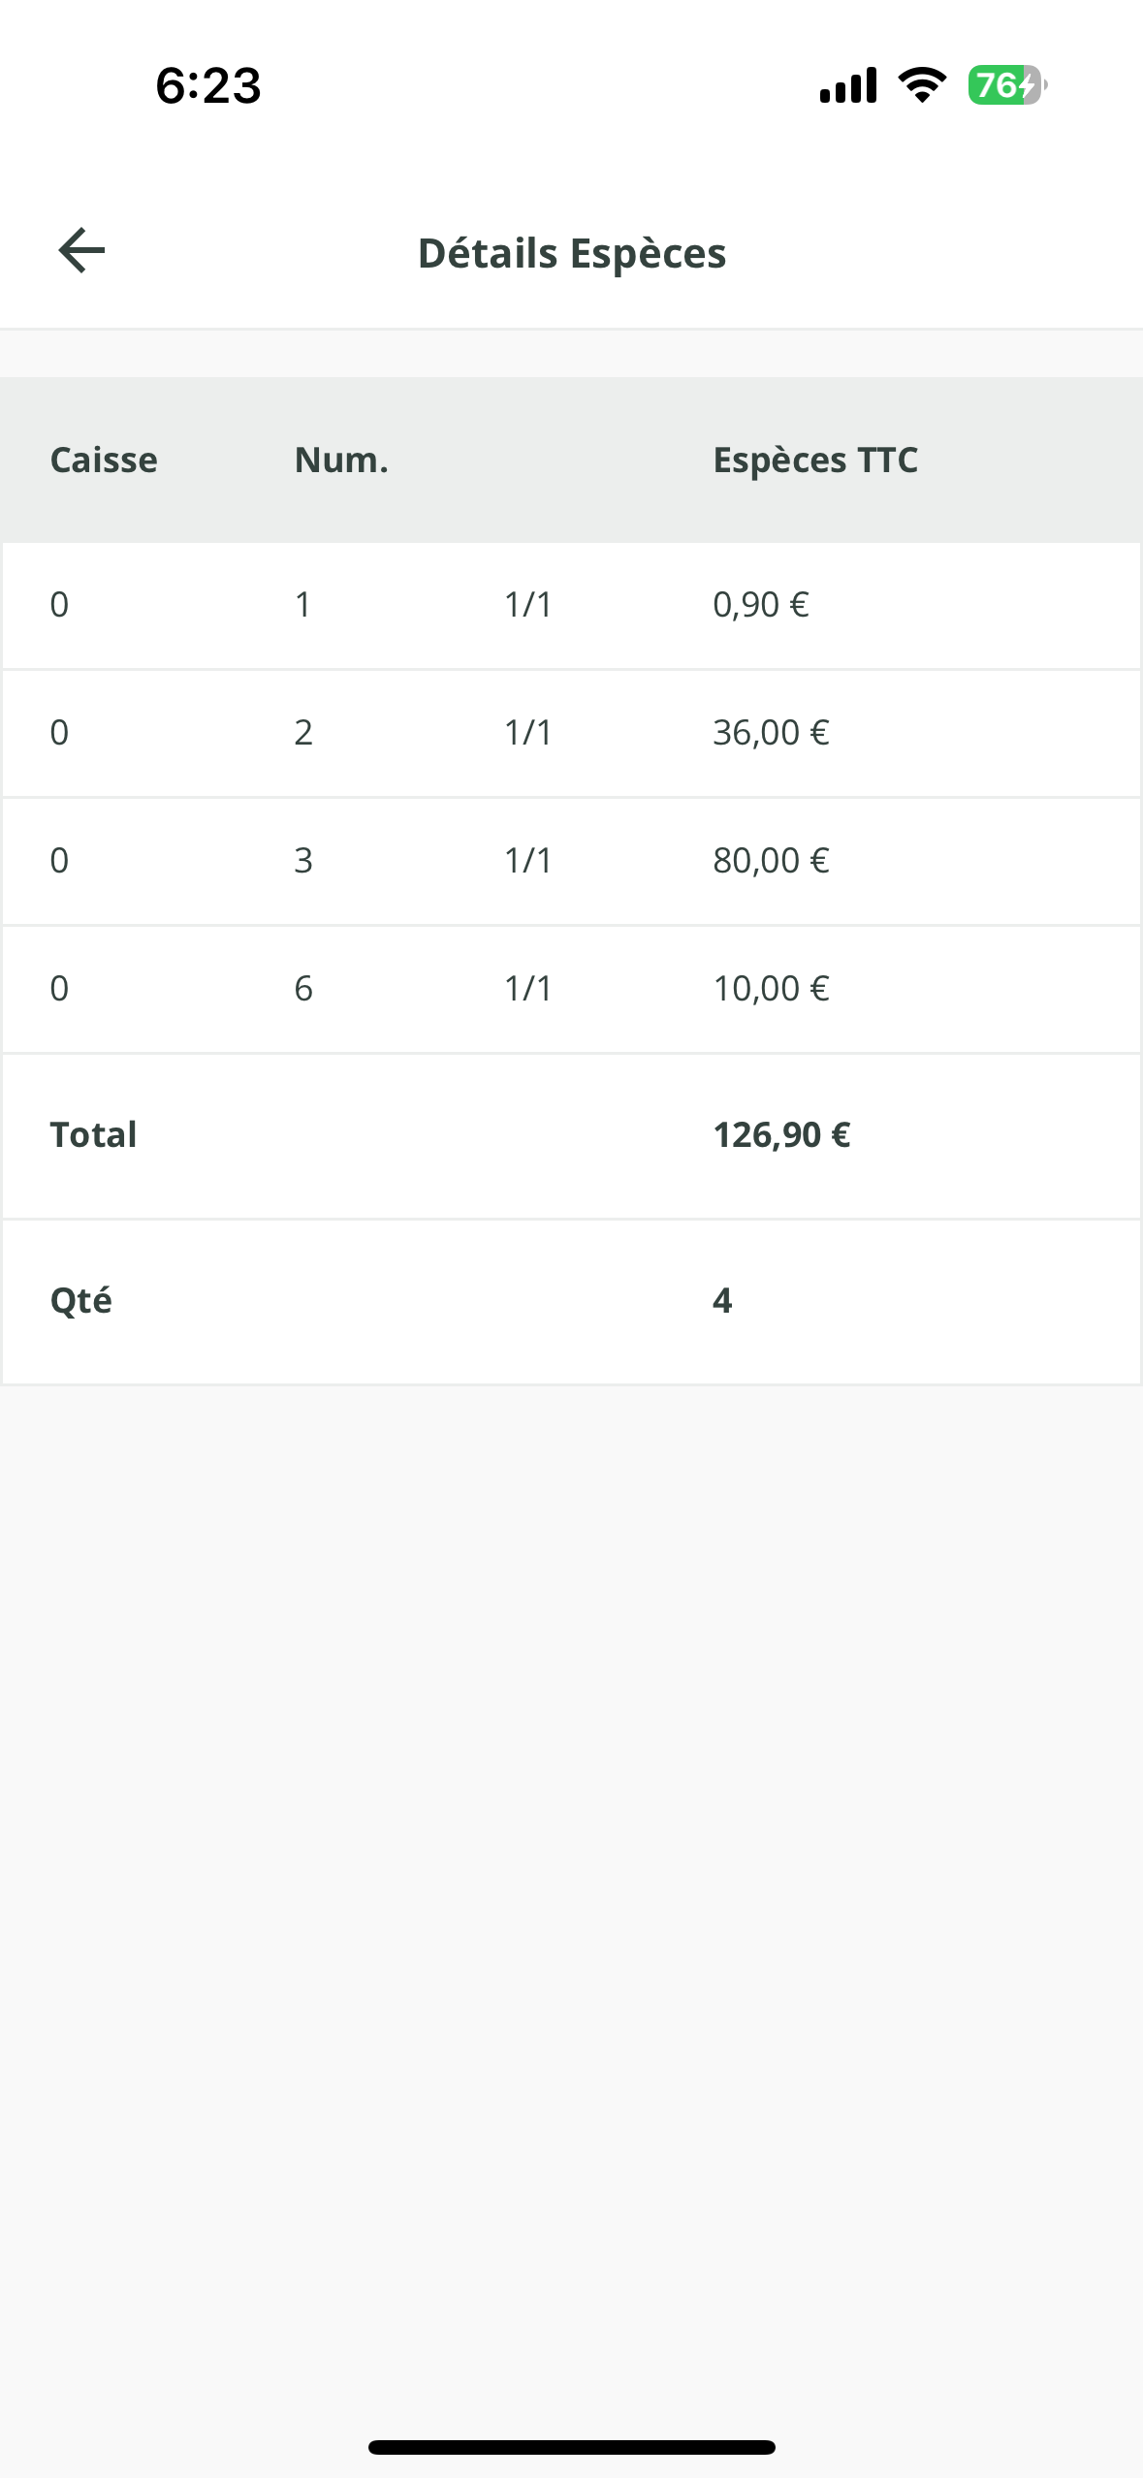1143x2478 pixels.
Task: Open the row with 36,00 € amount
Action: [571, 733]
